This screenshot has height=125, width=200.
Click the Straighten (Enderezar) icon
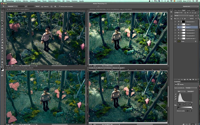42,6
